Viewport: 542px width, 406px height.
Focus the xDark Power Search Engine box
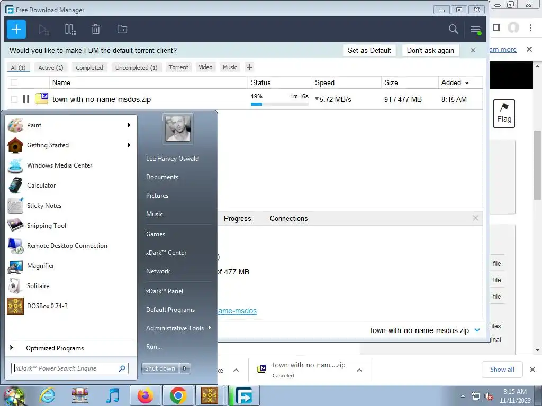coord(70,368)
